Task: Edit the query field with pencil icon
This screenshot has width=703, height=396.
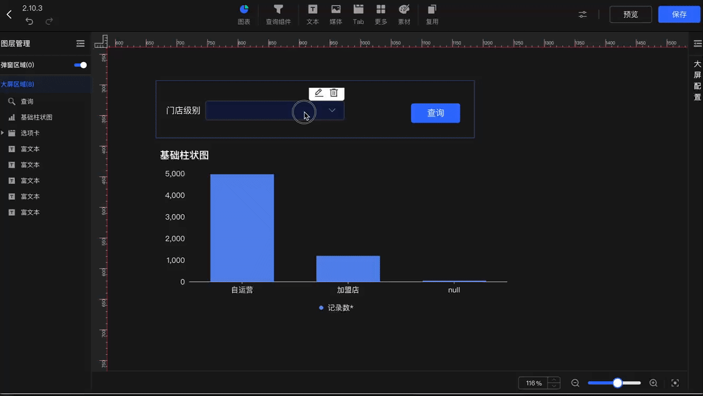Action: 319,93
